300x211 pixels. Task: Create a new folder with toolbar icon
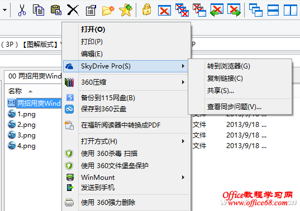point(108,10)
